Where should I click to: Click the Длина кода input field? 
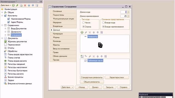(124, 12)
